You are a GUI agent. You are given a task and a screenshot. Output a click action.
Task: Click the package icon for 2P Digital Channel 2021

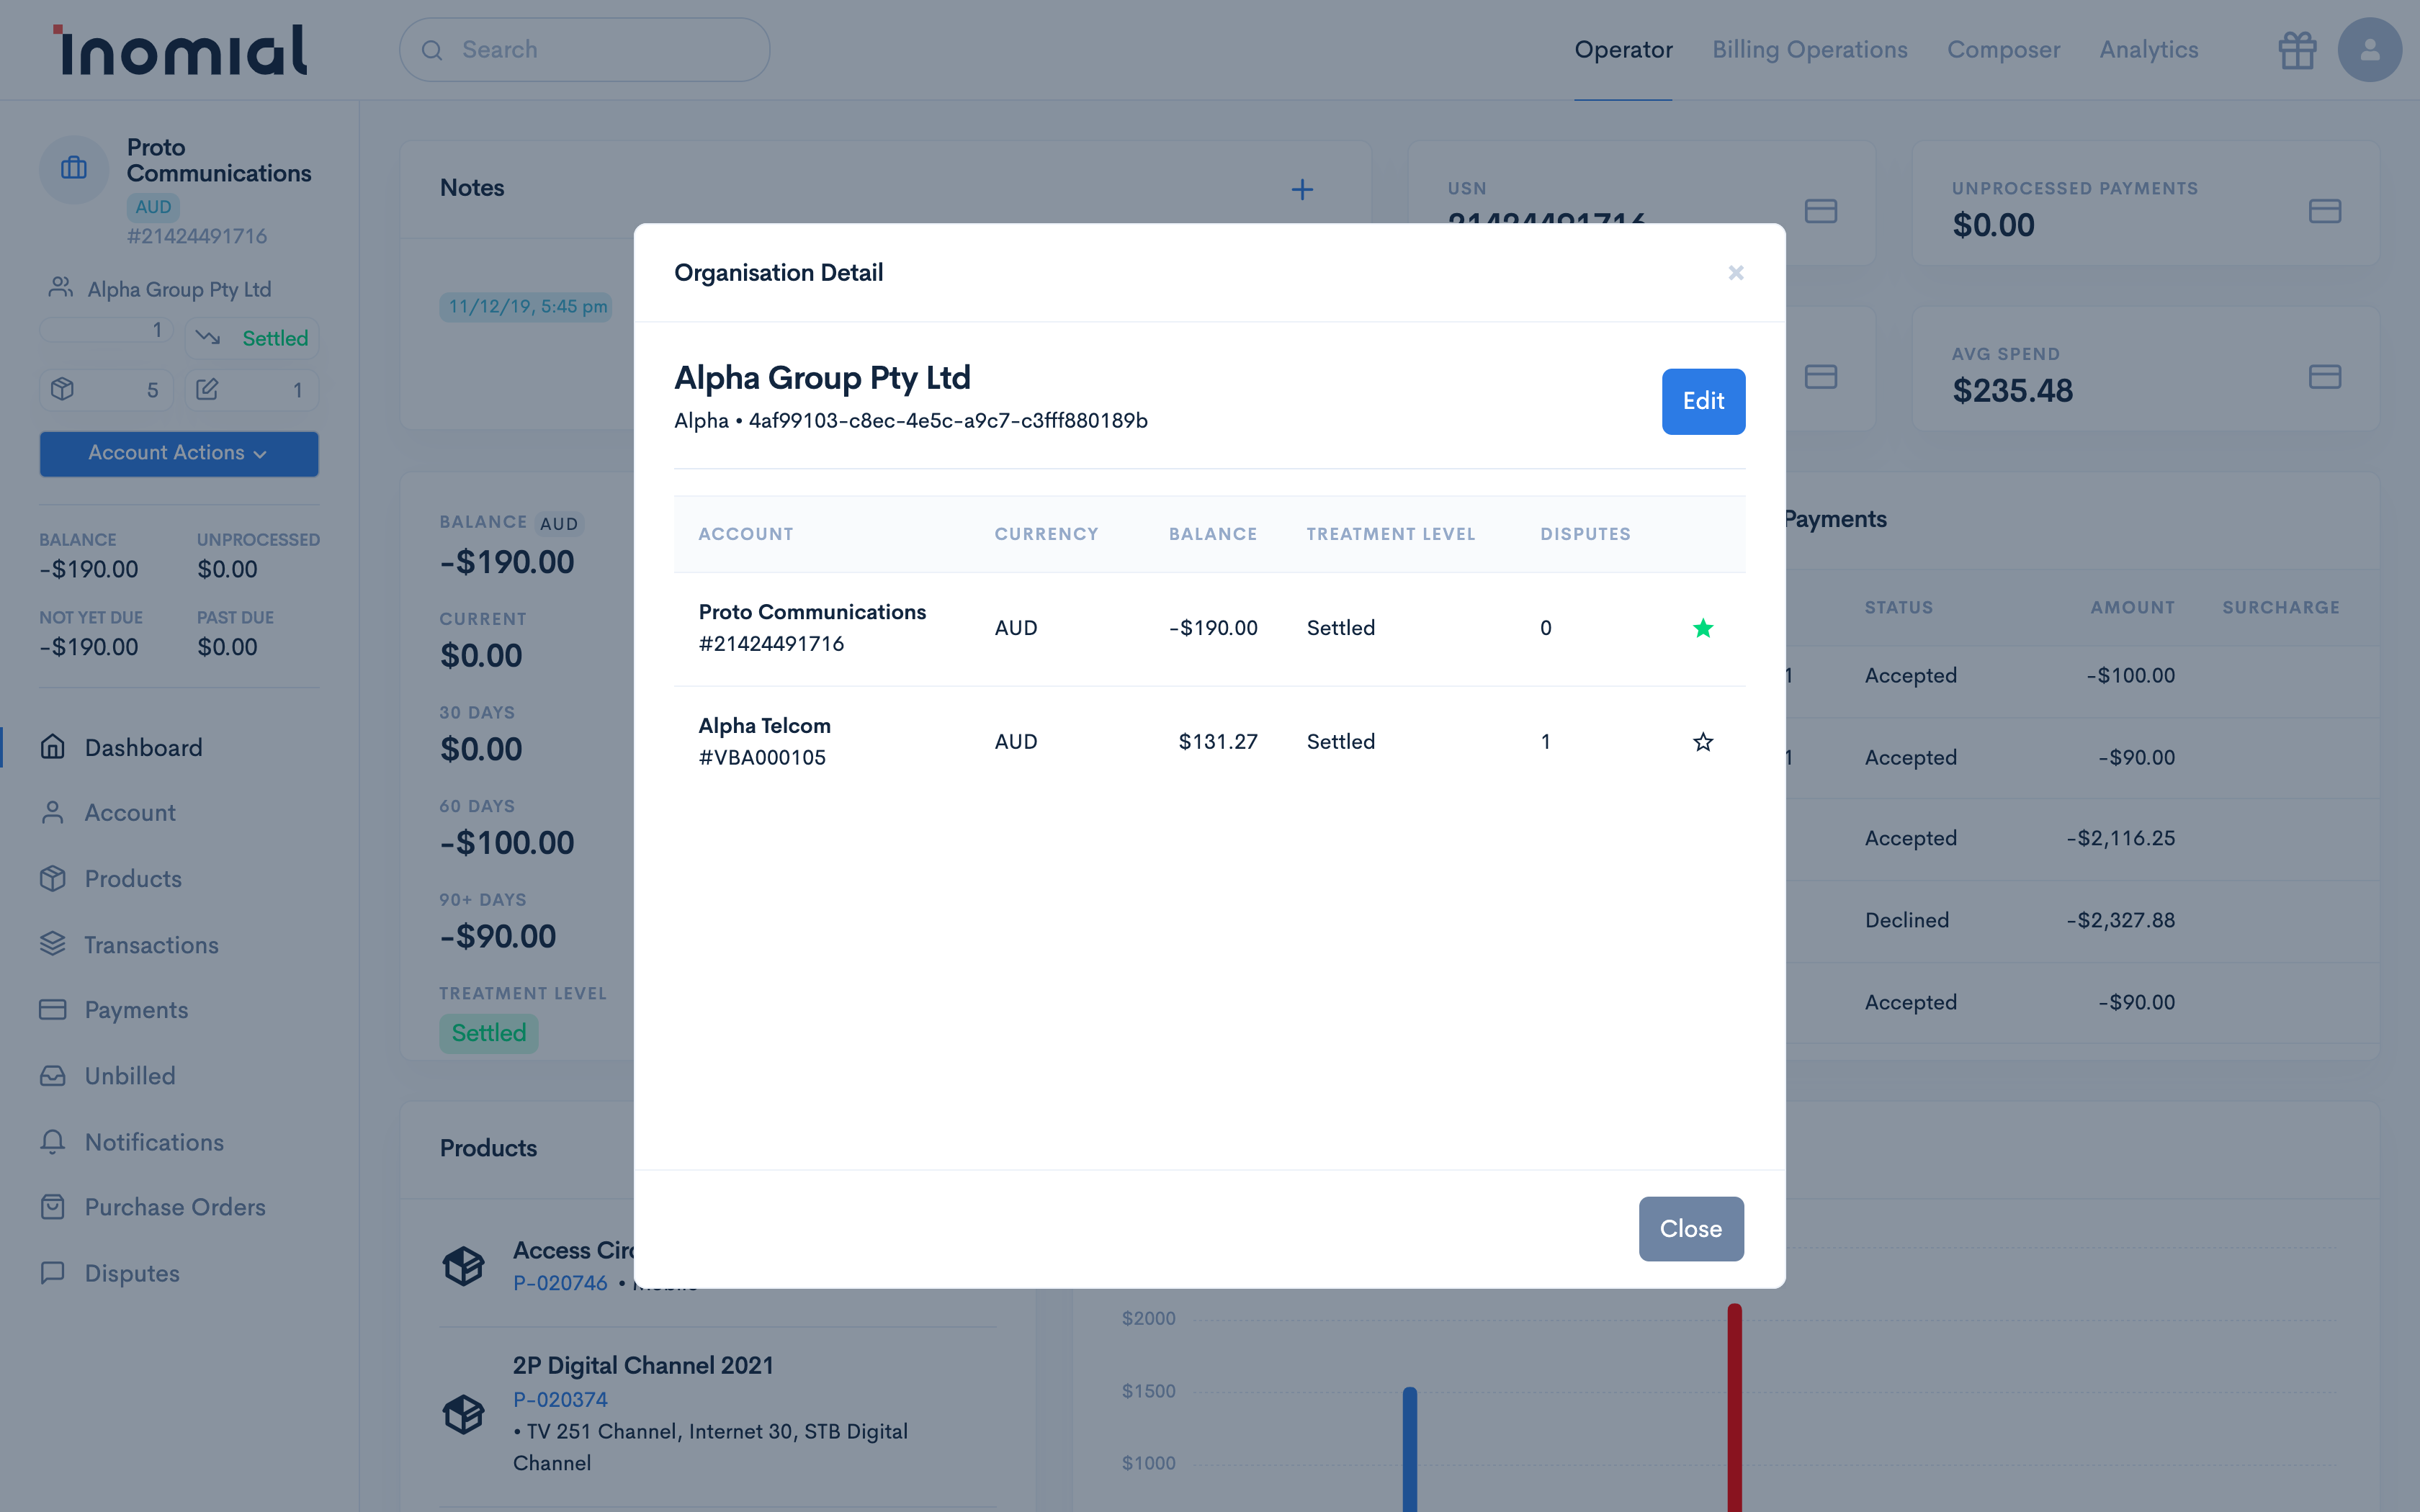click(464, 1414)
